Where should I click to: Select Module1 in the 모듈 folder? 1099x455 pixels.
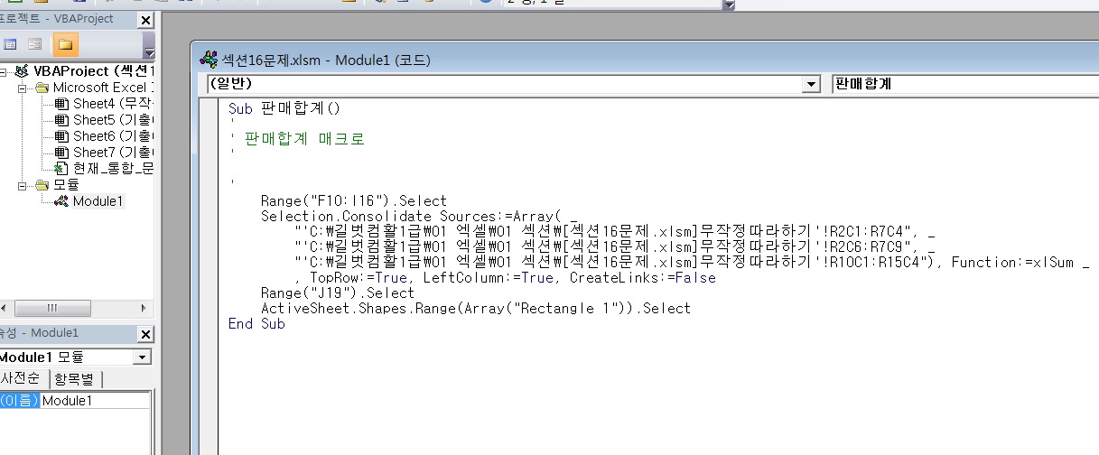97,201
